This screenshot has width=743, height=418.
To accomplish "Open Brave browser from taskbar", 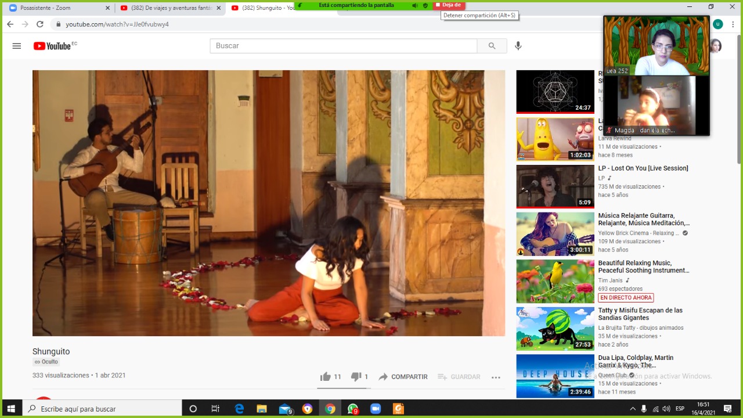I will (307, 409).
